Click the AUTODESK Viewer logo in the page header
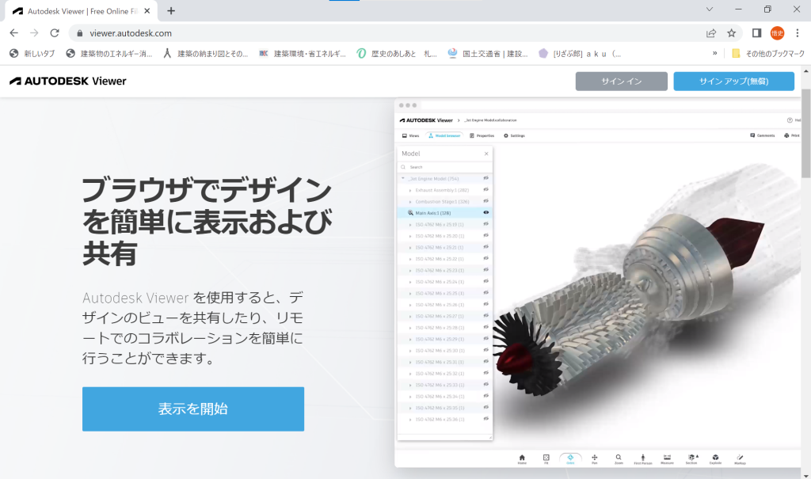Screen dimensions: 811x479 point(68,82)
